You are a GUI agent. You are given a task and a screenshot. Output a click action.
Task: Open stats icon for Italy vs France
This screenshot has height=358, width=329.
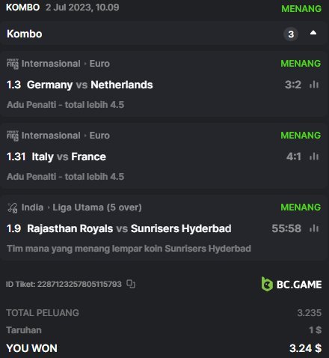(x=314, y=157)
